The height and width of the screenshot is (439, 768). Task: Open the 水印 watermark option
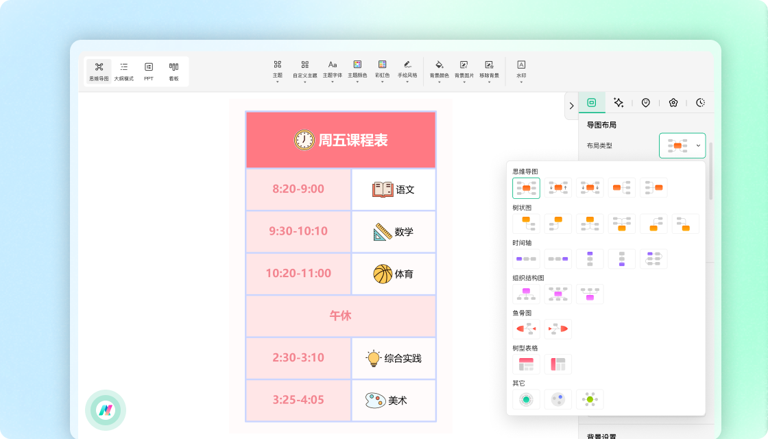click(521, 71)
